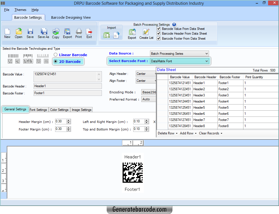Switch to the Color Settings tab

pyautogui.click(x=59, y=110)
